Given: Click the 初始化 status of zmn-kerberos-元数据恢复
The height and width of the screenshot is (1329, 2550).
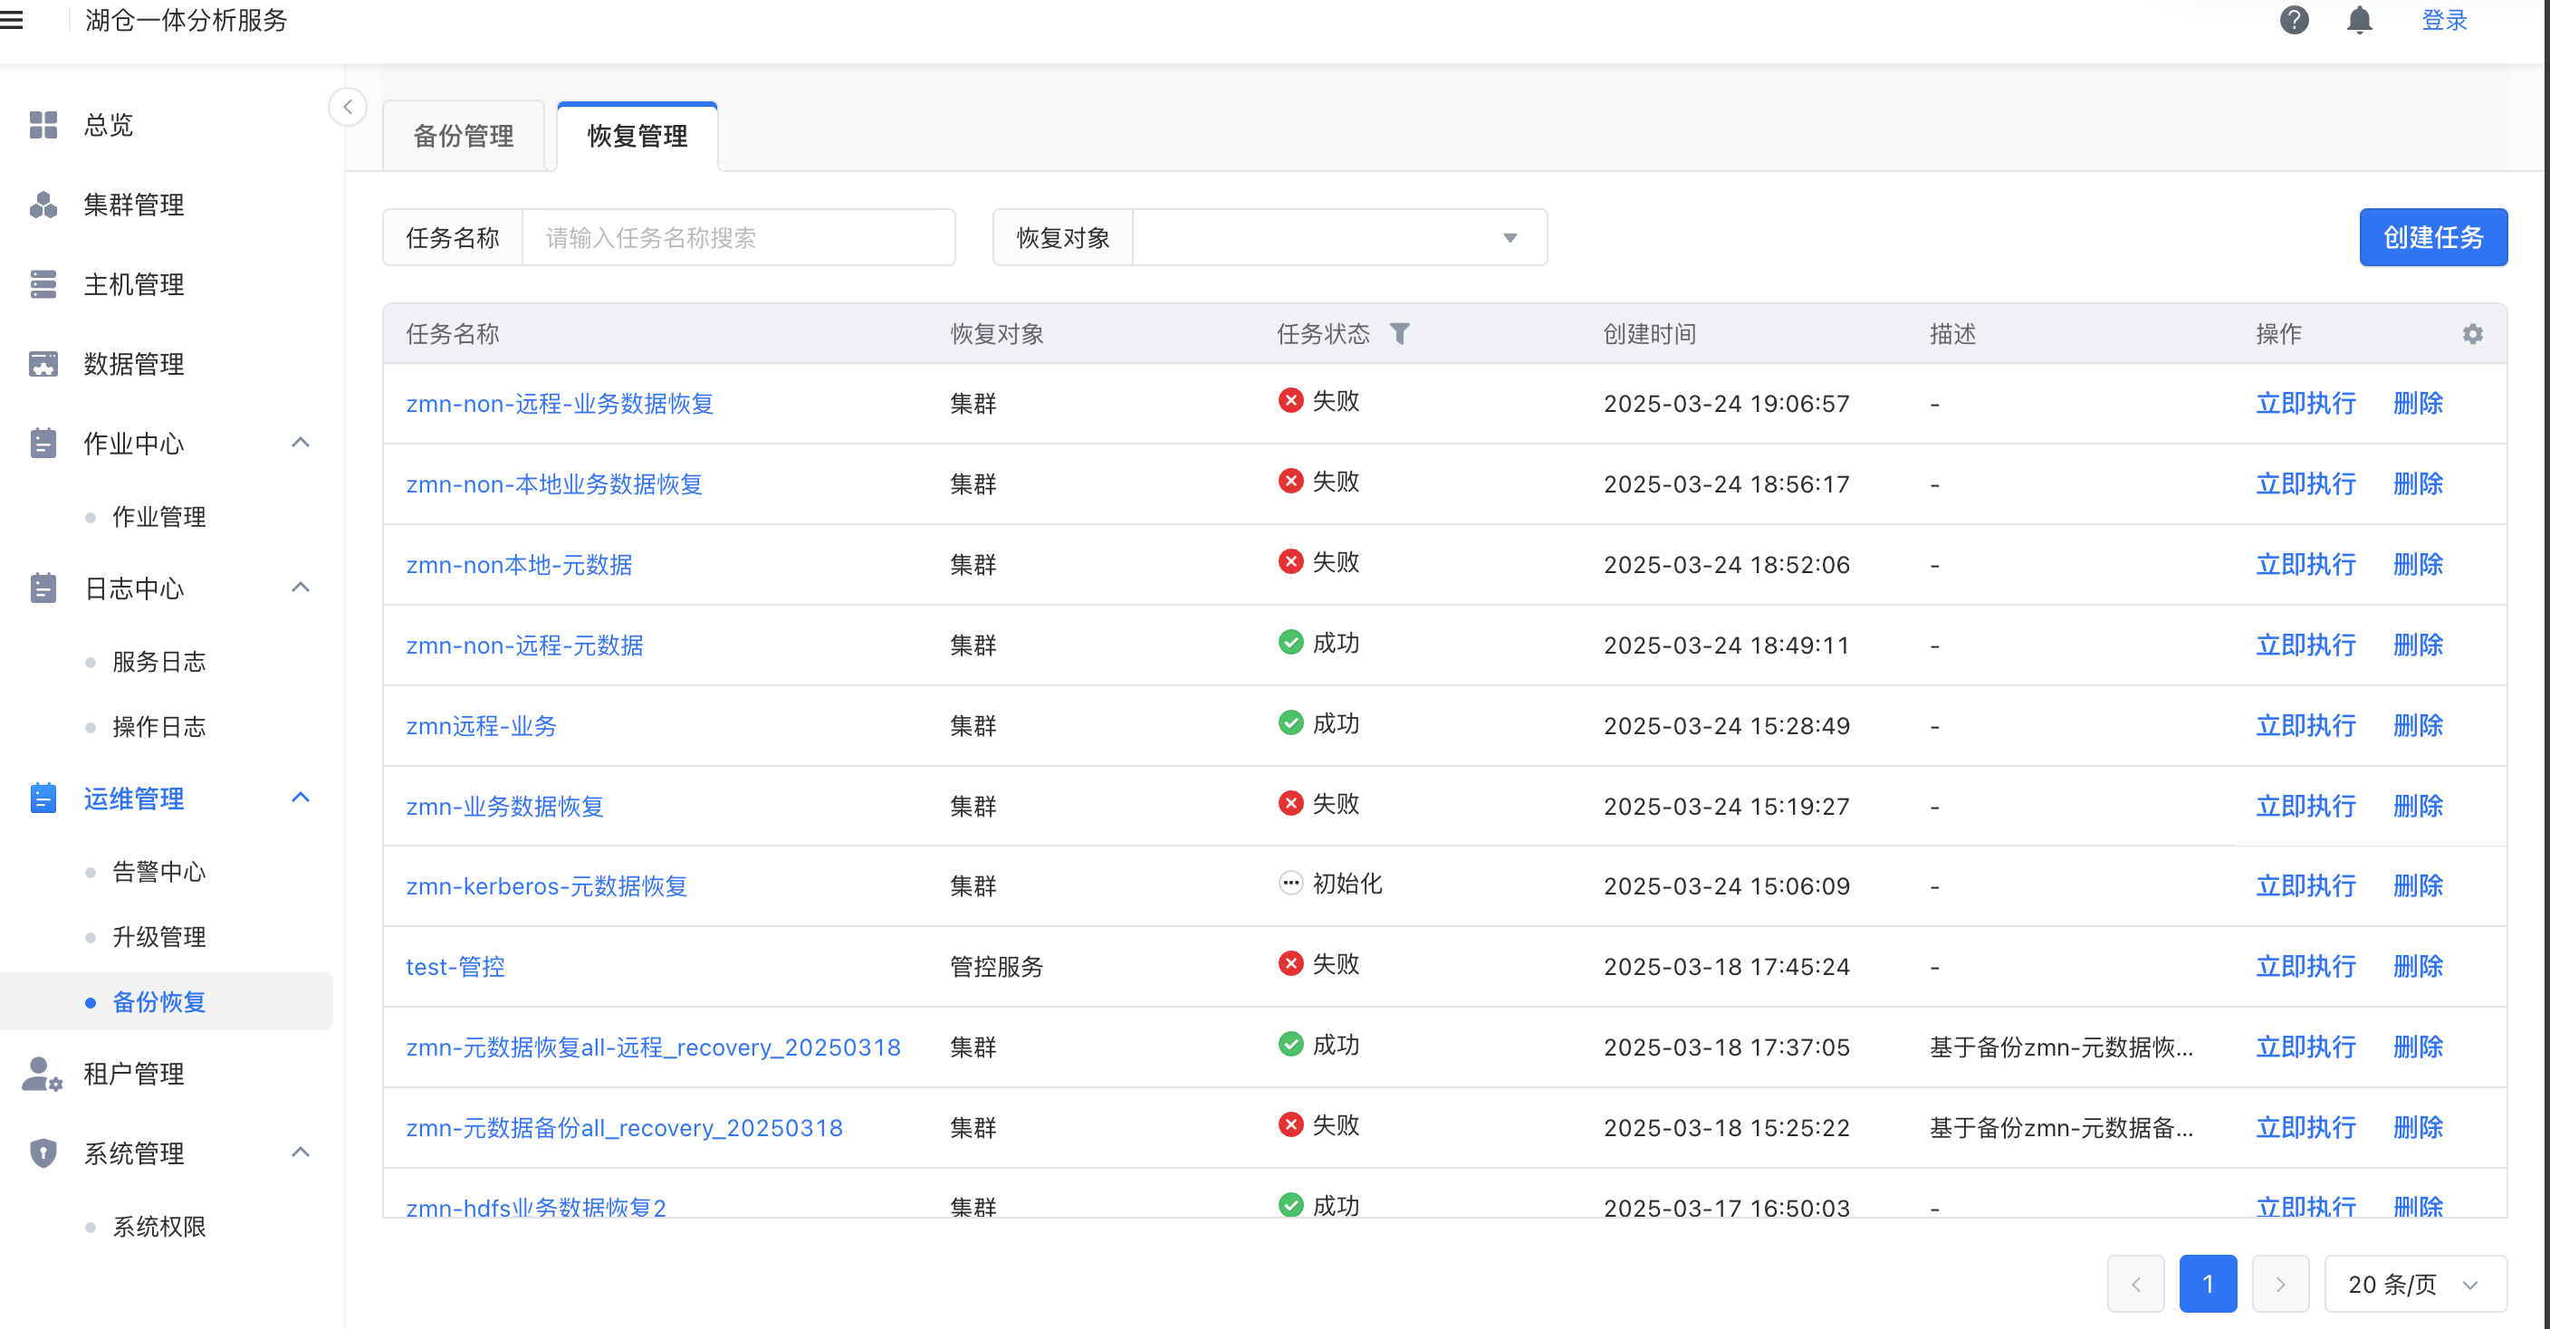Looking at the screenshot, I should click(1330, 883).
